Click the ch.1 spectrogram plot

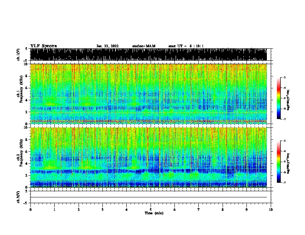click(148, 94)
